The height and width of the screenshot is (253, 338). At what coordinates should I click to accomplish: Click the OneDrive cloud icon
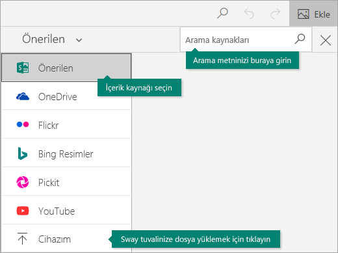tap(23, 96)
